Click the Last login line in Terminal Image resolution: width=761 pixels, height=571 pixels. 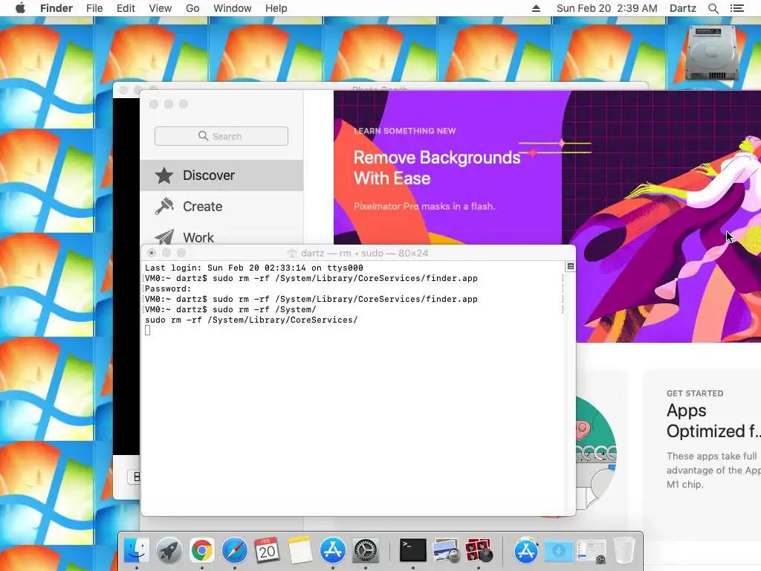click(x=254, y=268)
